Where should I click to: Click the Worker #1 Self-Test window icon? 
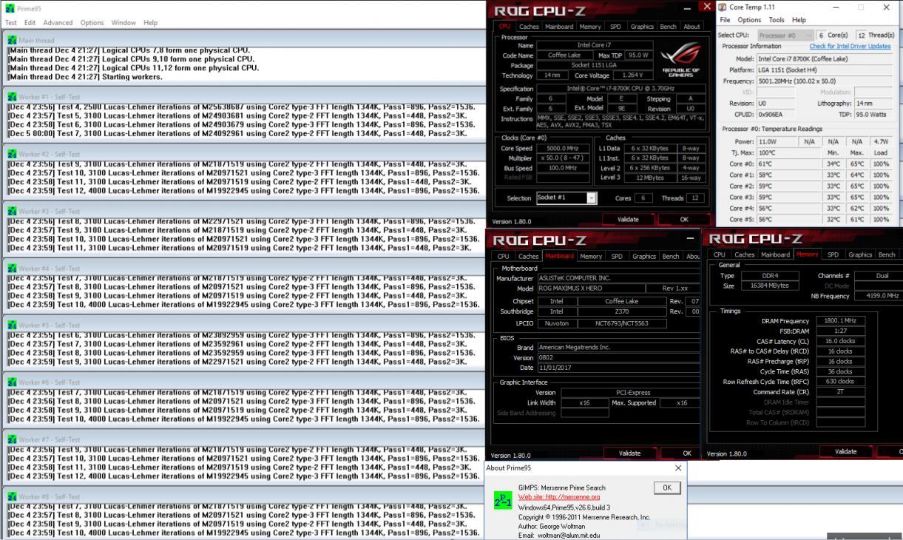(x=12, y=97)
